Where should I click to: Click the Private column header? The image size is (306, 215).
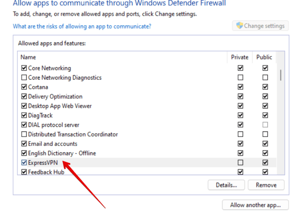coord(240,57)
